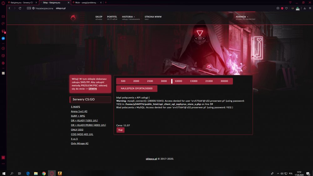Select the 10000 amount option
The width and height of the screenshot is (313, 176).
[178, 81]
